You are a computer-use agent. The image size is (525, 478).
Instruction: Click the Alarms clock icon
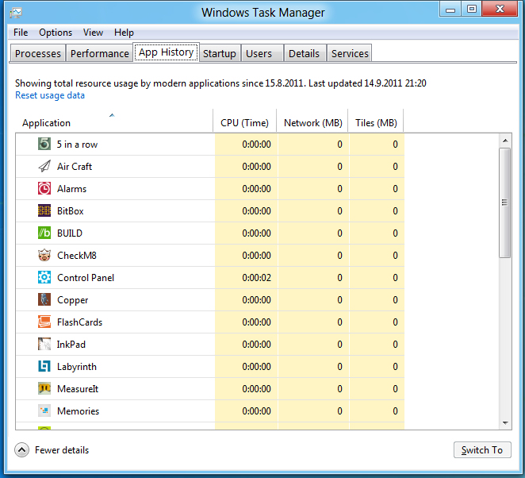44,188
